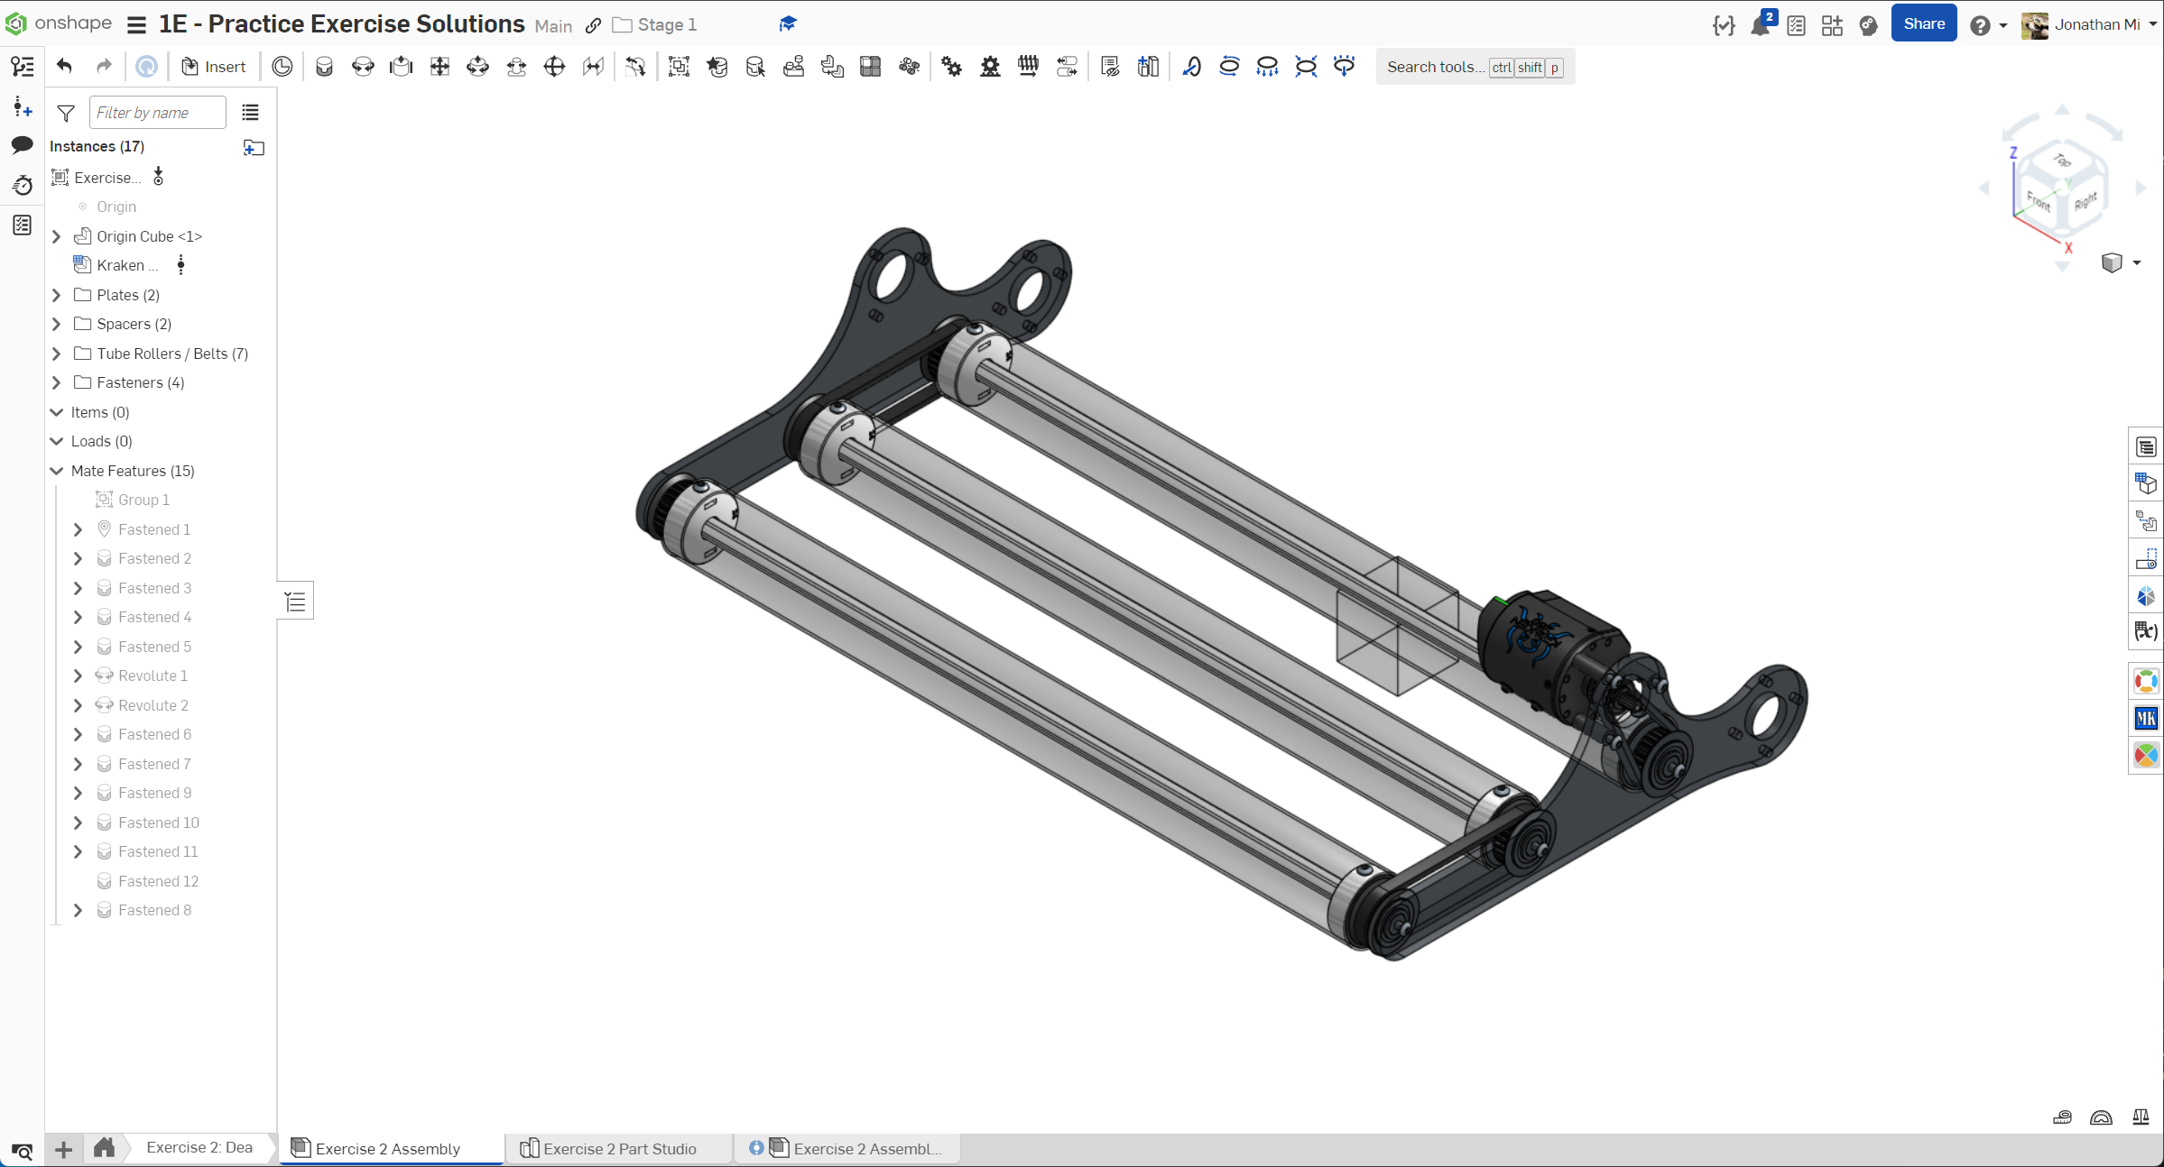2164x1167 pixels.
Task: Click the Share button
Action: click(1923, 24)
